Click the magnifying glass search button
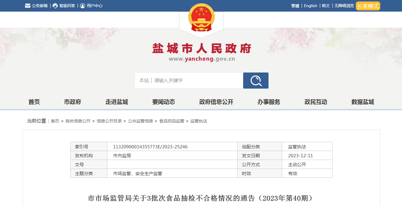The width and height of the screenshot is (402, 206). [x=256, y=81]
